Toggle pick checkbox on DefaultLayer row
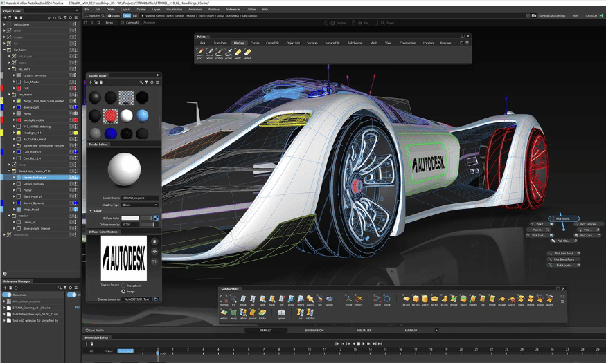 tap(71, 24)
